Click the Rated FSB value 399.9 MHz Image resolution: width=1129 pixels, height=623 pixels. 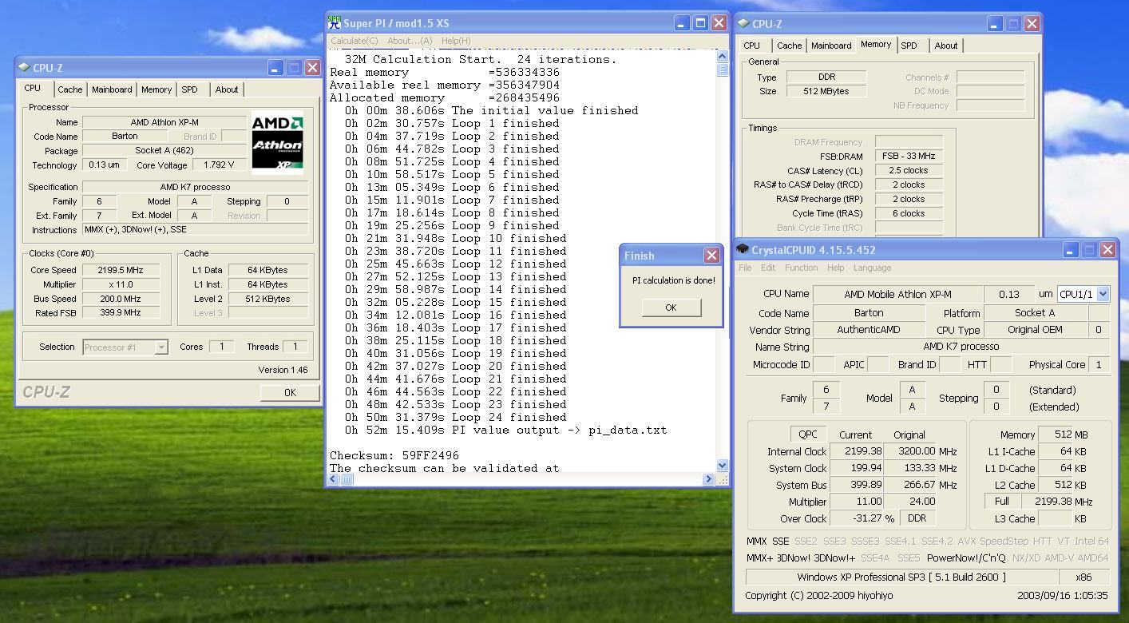tap(121, 313)
